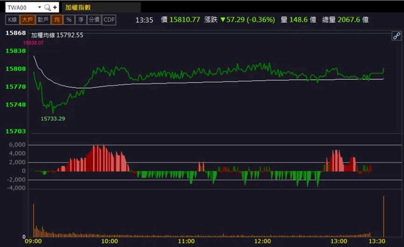Click the 13:00 time axis marker

point(339,241)
